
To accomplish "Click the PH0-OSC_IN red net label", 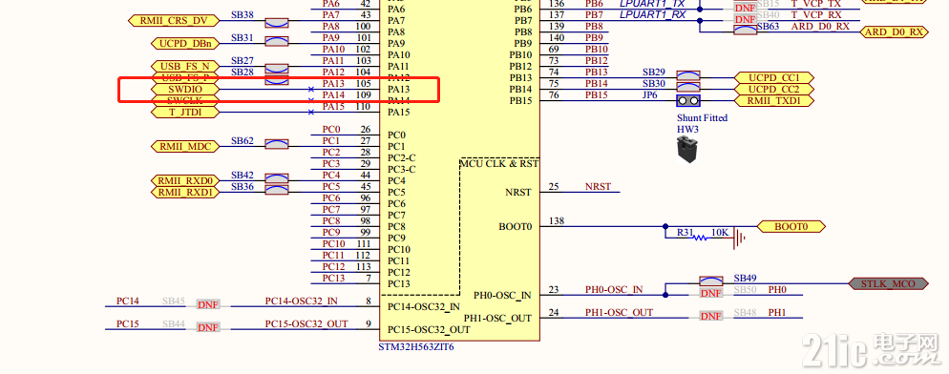I will coord(614,290).
